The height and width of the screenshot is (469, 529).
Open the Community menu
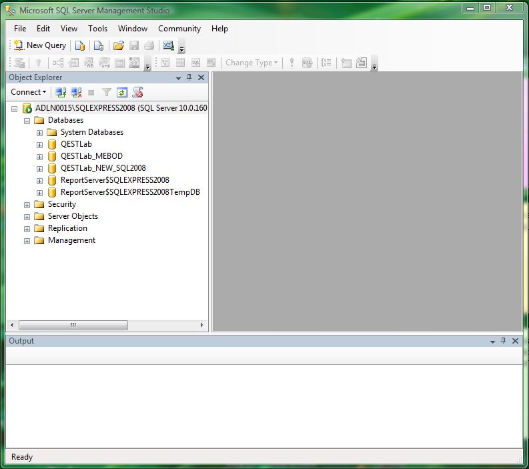(179, 29)
